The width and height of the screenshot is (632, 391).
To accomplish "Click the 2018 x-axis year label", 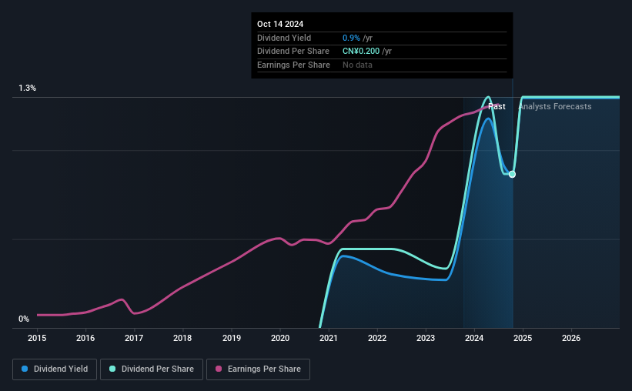I will point(182,338).
